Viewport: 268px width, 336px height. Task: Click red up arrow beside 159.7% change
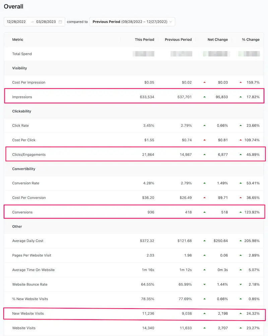[241, 82]
